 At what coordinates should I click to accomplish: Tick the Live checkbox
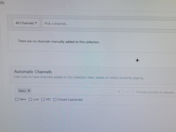30,100
